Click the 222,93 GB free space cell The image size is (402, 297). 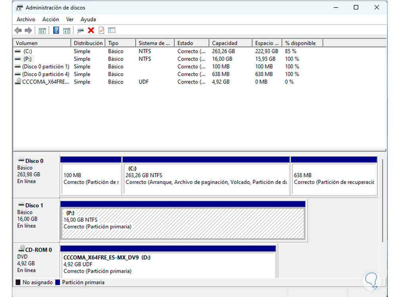click(266, 51)
